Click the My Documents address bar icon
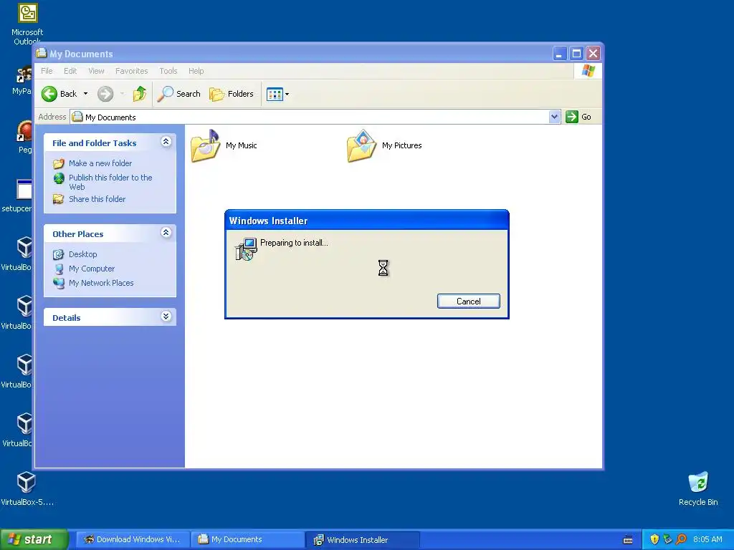This screenshot has height=550, width=734. 77,117
